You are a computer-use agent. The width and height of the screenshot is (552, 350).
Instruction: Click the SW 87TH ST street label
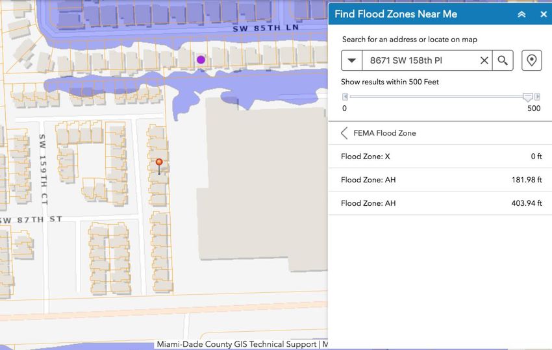click(x=32, y=220)
